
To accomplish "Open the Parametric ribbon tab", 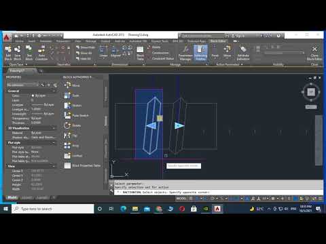I will [x=63, y=41].
